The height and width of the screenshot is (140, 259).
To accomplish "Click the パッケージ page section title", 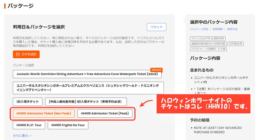I will 21,6.
